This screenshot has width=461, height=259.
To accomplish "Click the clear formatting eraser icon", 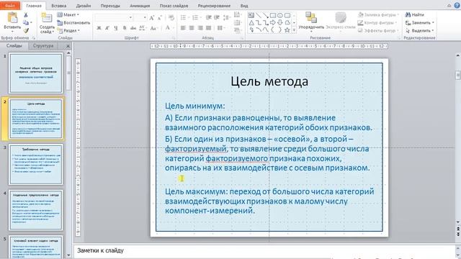I will (x=171, y=18).
